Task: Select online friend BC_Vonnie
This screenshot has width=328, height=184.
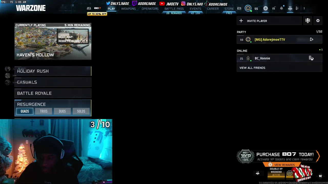Action: point(279,58)
